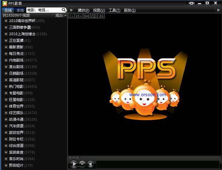The width and height of the screenshot is (222, 170).
Task: Select the 正在直播 channel list entry
Action: click(x=16, y=41)
